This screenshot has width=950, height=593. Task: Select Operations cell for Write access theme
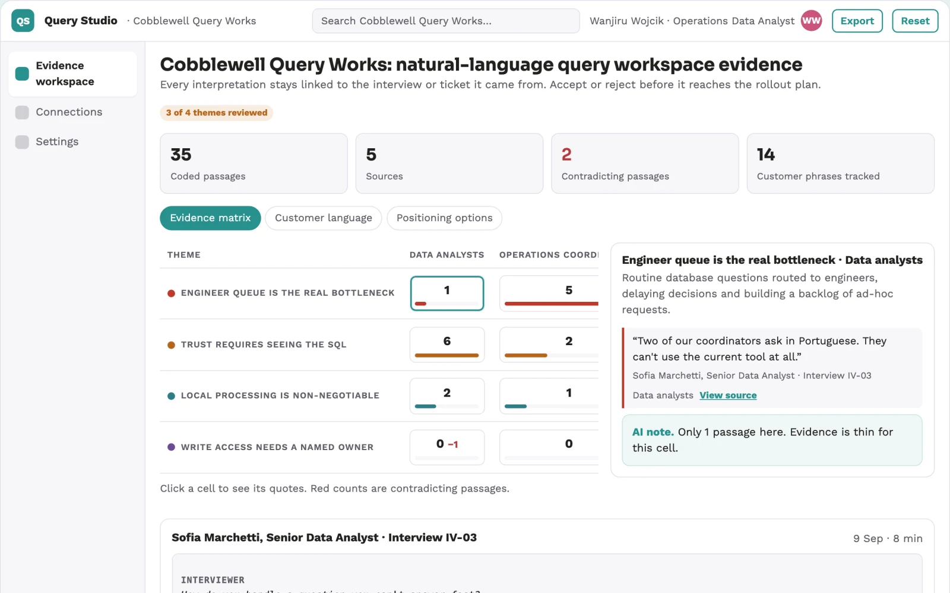tap(549, 447)
